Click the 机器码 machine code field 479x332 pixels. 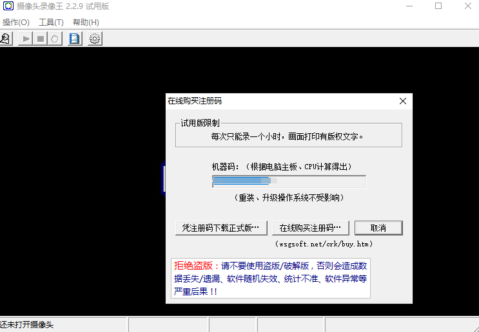tap(289, 181)
